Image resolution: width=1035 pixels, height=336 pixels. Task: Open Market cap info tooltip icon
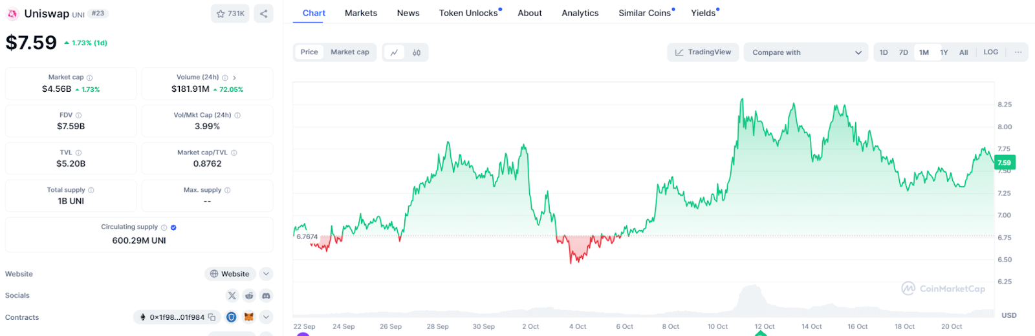click(x=89, y=78)
